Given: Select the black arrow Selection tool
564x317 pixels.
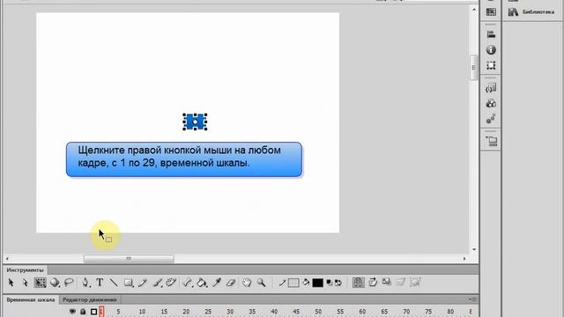Looking at the screenshot, I should point(11,283).
